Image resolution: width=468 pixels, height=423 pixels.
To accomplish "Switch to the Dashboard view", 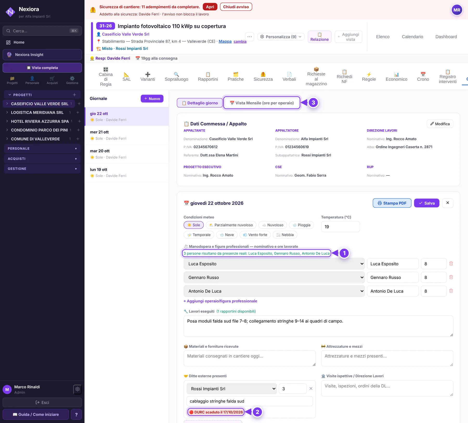I will click(446, 37).
